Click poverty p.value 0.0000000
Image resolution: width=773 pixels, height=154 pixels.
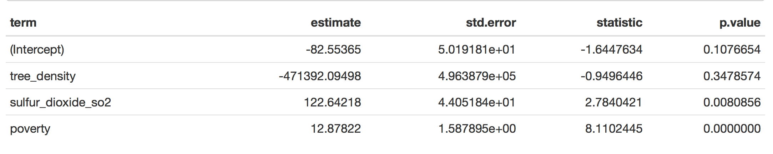[x=732, y=128]
